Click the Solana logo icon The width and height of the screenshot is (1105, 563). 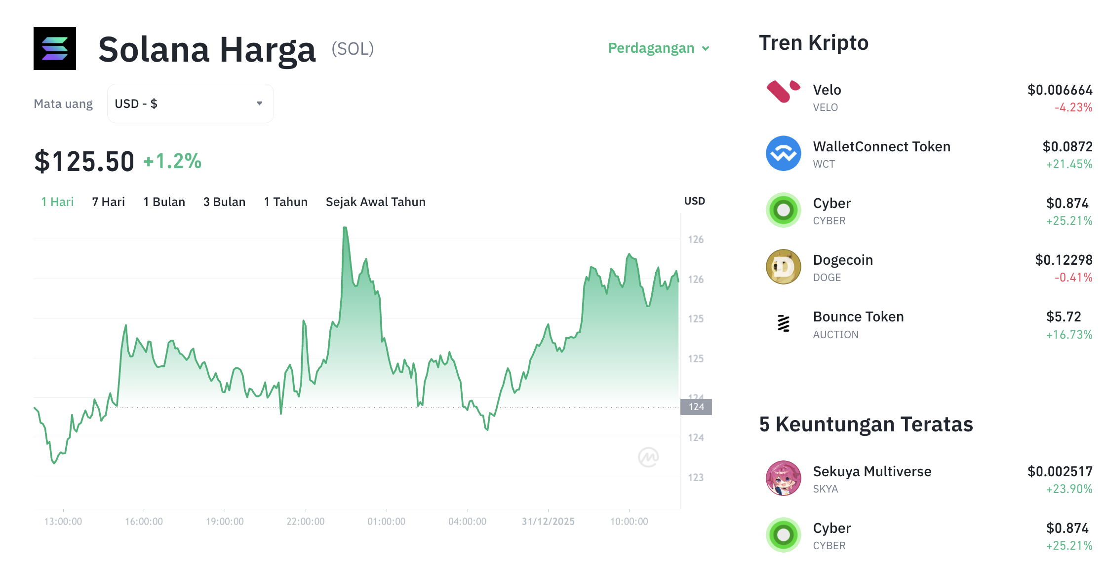[54, 49]
